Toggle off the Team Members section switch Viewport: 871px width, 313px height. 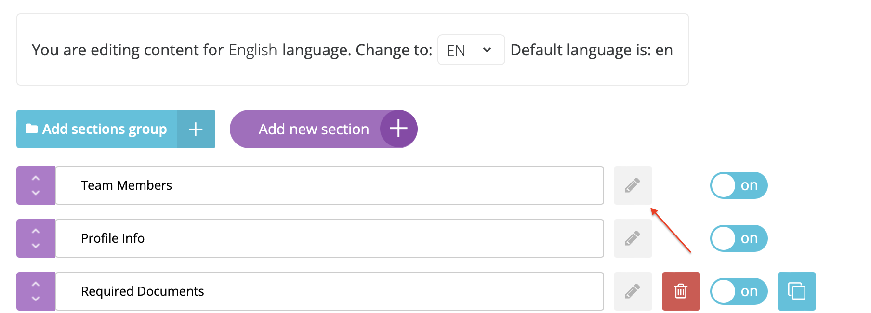coord(739,185)
